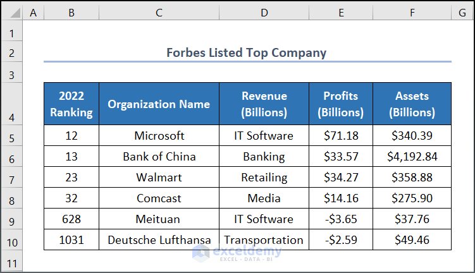Select row 10 header
The image size is (475, 273).
pyautogui.click(x=11, y=240)
